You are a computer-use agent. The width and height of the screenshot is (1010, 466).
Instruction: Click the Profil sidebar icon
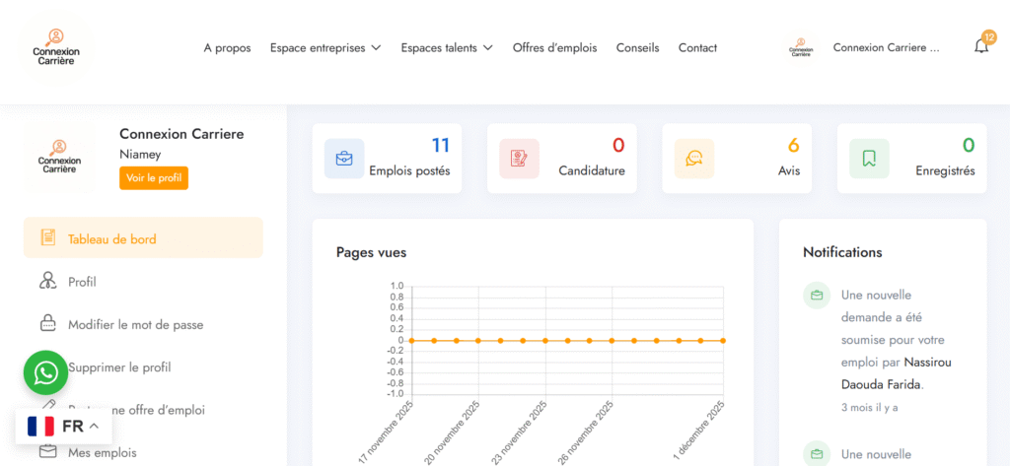pos(47,282)
